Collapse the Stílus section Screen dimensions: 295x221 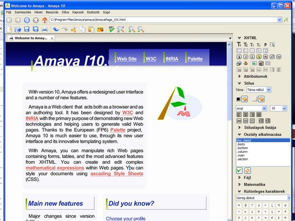coord(239,83)
